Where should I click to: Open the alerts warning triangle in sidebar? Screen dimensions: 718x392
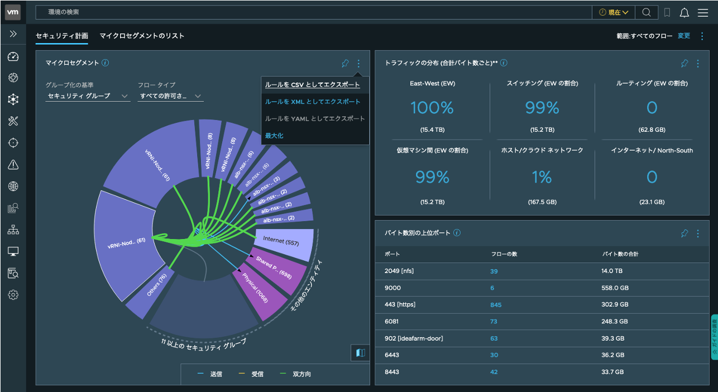13,164
